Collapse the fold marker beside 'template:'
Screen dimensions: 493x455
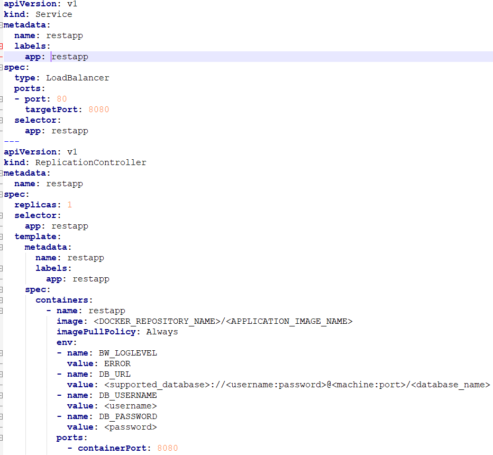1,236
